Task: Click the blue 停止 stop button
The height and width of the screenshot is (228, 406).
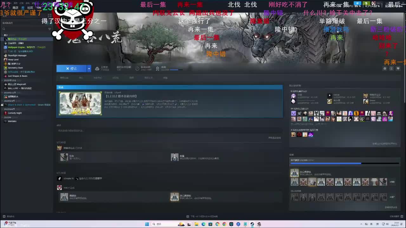Action: [72, 68]
